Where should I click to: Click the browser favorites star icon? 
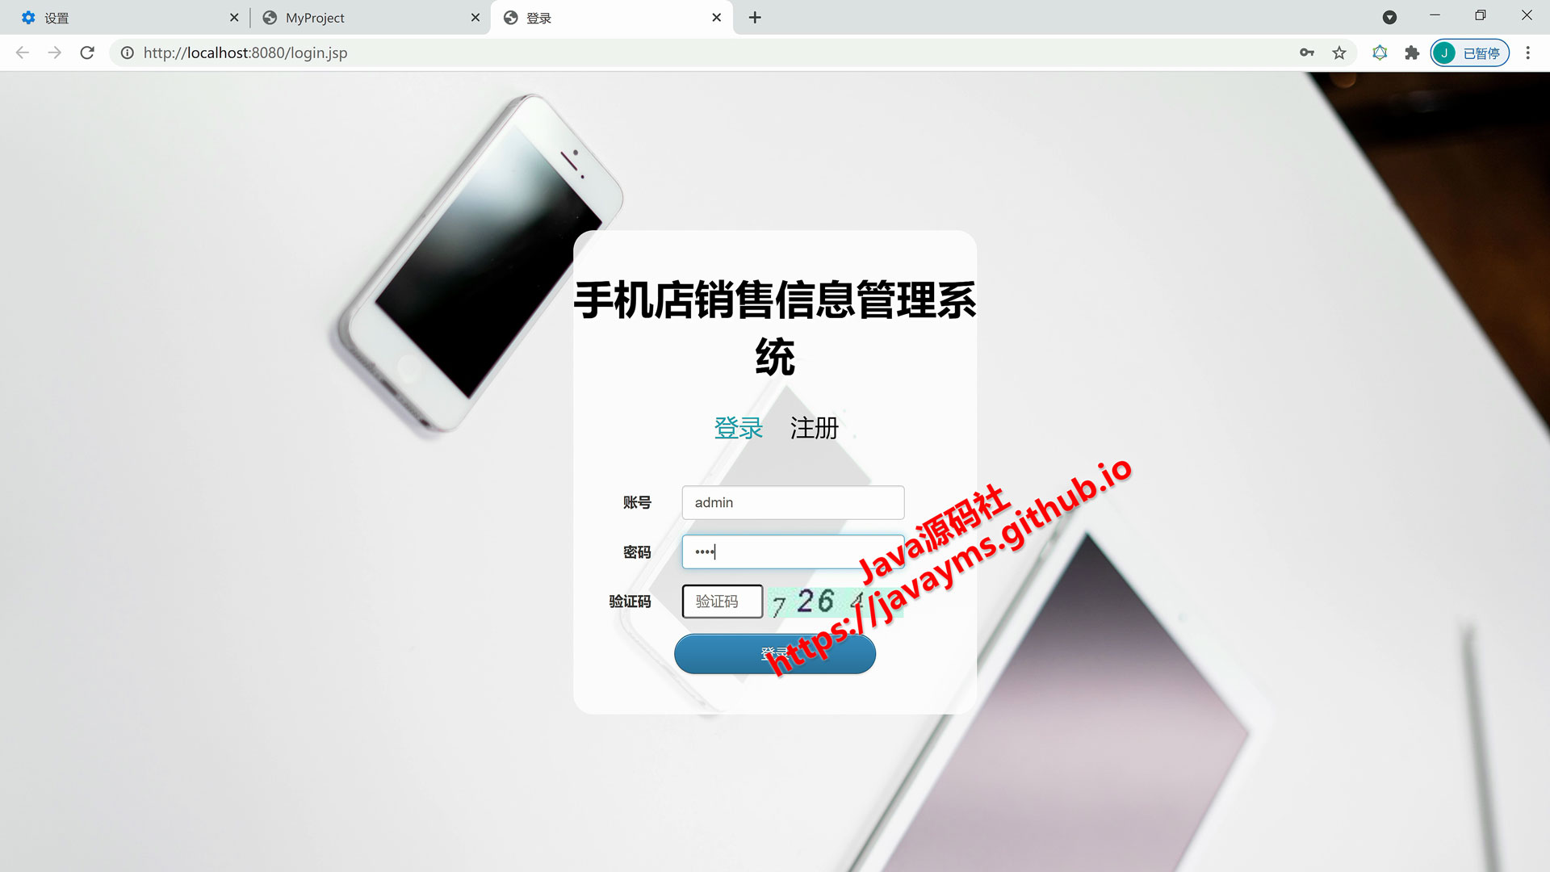click(x=1339, y=52)
